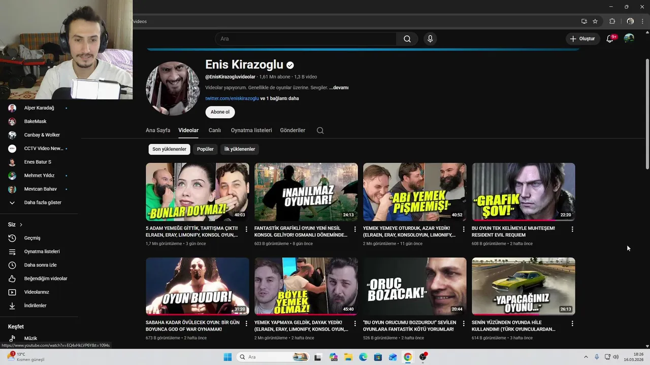Click the taskbar volume icon
Viewport: 650px width, 365px height.
tap(616, 357)
